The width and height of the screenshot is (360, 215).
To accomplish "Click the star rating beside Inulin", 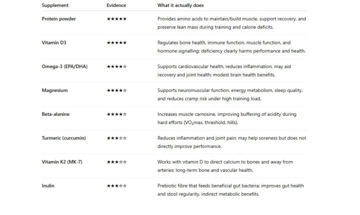I will click(x=116, y=186).
